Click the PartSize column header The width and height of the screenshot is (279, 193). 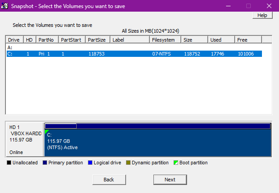(98, 40)
